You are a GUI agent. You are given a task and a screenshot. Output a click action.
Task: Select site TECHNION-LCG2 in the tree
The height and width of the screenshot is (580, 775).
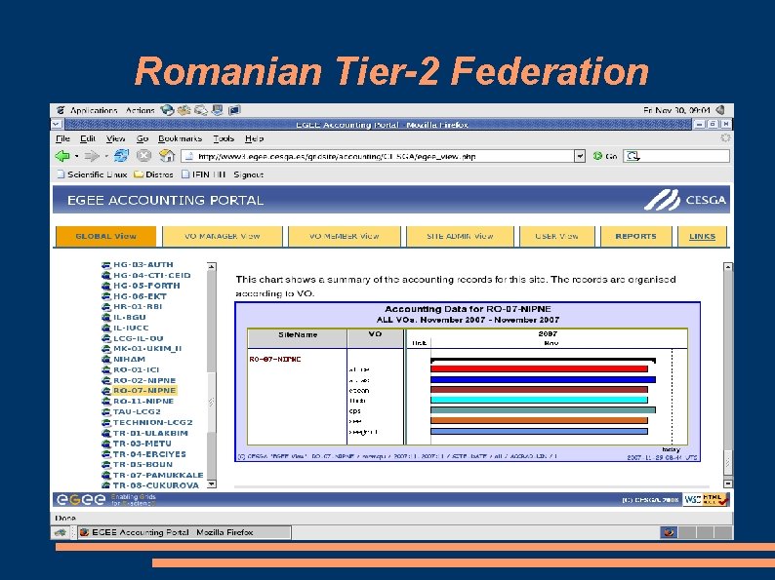pyautogui.click(x=152, y=422)
